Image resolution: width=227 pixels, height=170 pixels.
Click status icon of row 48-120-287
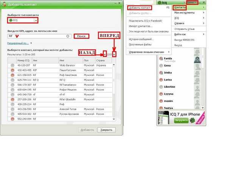click(x=12, y=65)
